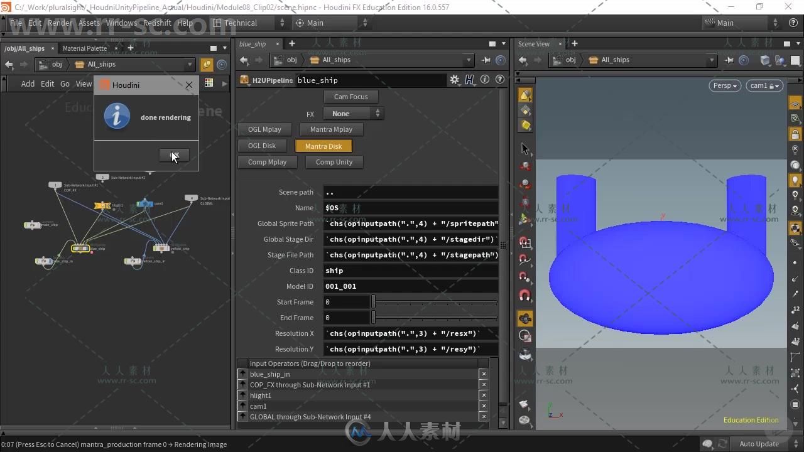Screen dimensions: 804x452
Task: Click the Mantra Mplay button
Action: (331, 129)
